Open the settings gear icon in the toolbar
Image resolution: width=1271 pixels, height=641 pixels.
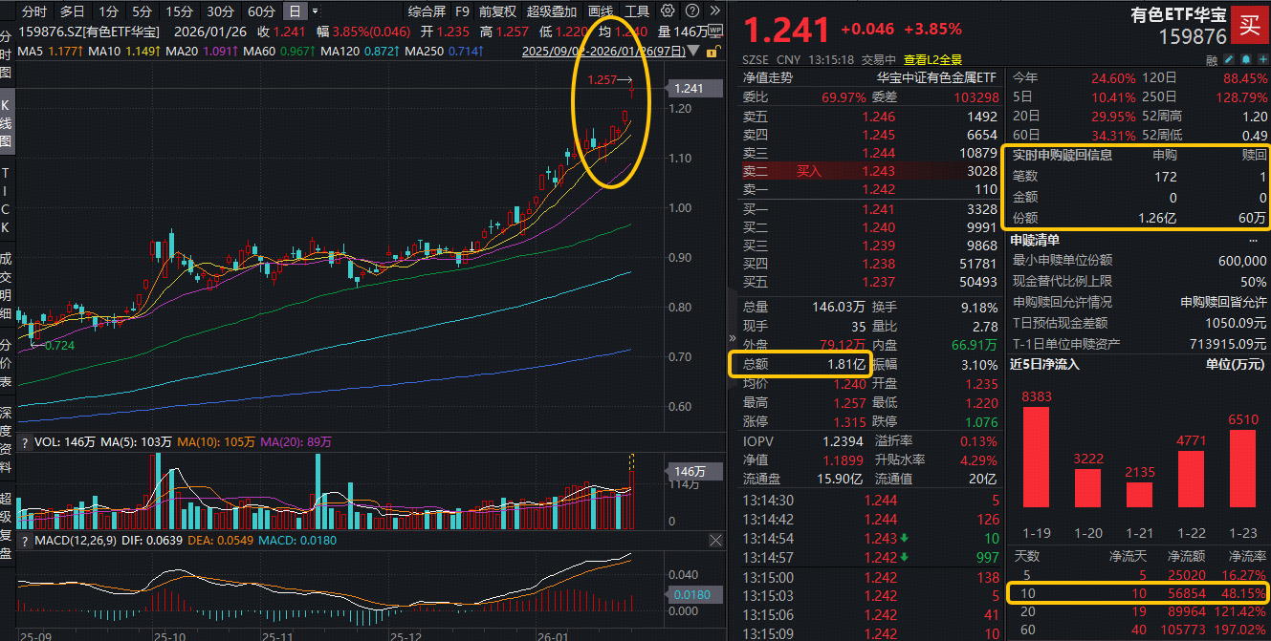click(x=667, y=12)
